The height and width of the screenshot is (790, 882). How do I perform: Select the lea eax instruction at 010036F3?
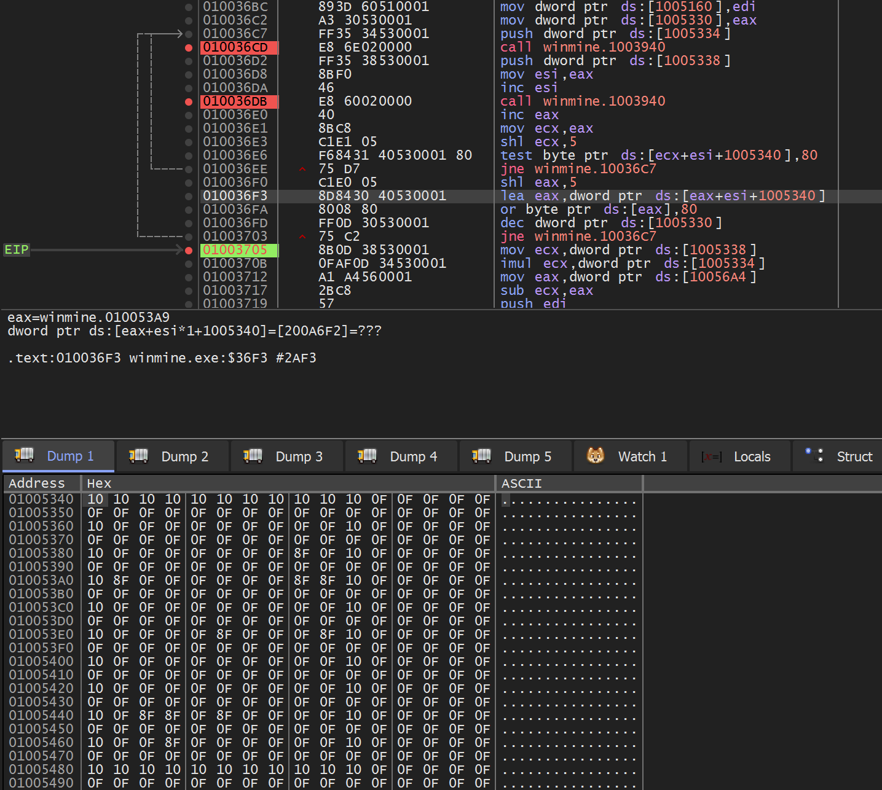click(663, 196)
